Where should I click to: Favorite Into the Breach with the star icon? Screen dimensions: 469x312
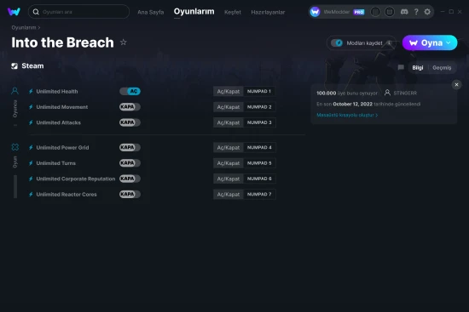tap(124, 43)
